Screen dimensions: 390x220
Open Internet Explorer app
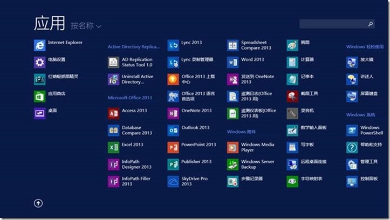(x=58, y=45)
